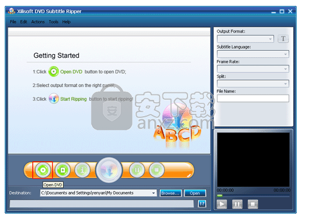This screenshot has height=216, width=309.
Task: Minimize the Xilisoft window
Action: pos(273,12)
